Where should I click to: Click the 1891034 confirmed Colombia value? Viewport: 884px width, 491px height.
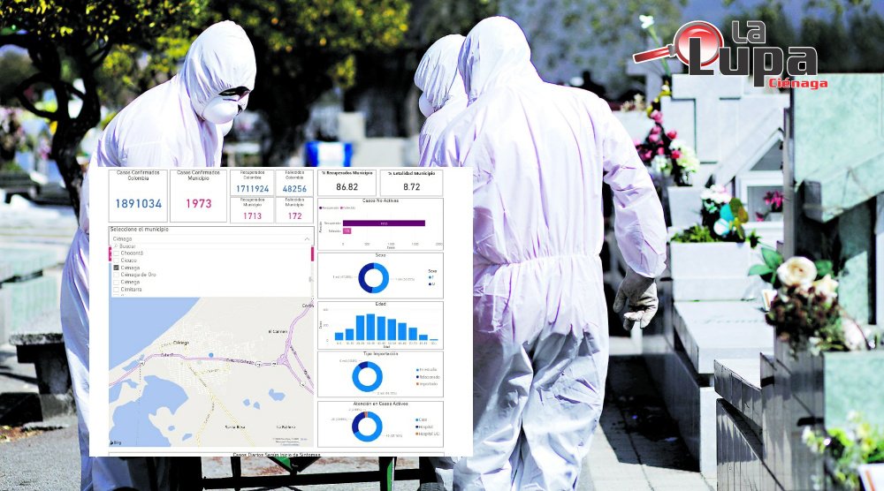(x=138, y=203)
